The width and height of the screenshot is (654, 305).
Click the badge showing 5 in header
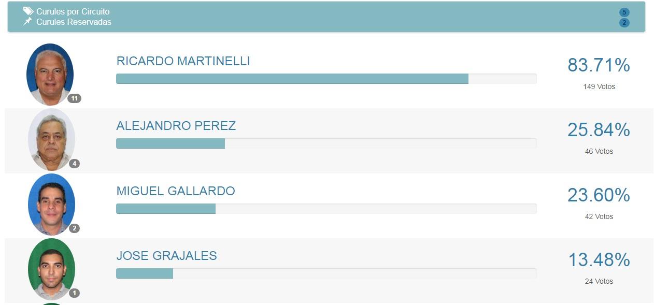tap(624, 12)
